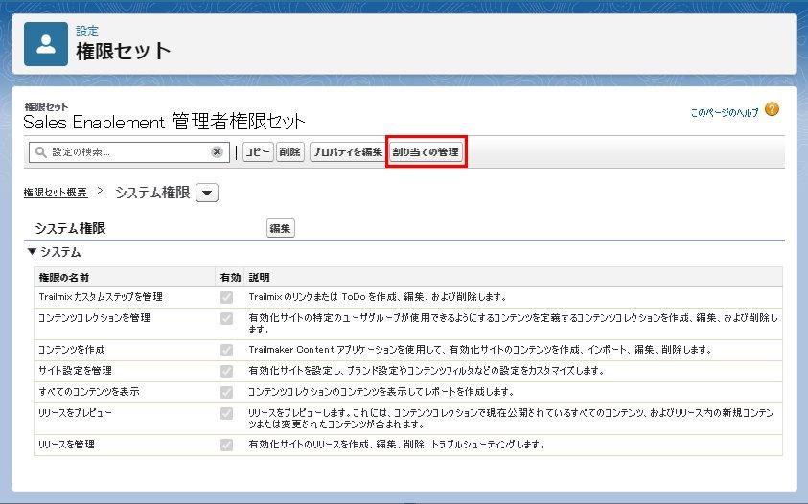The image size is (808, 504).
Task: Select the コンテンツを作成 row name
Action: tap(72, 350)
